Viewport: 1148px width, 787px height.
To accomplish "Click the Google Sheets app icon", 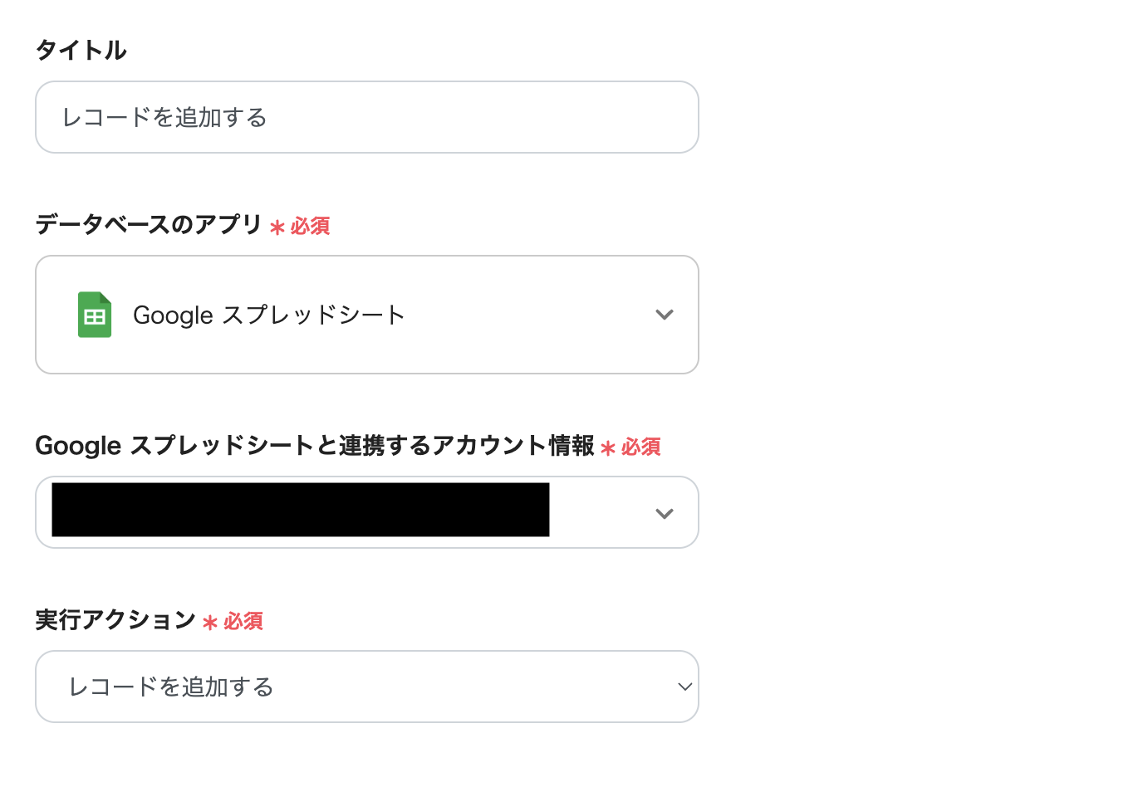I will point(95,315).
